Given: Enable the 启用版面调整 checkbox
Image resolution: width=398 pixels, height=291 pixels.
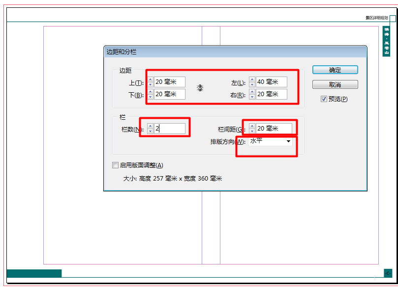Looking at the screenshot, I should click(116, 165).
